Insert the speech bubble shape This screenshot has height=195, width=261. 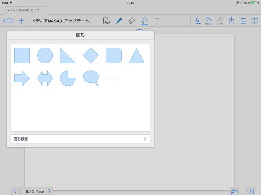click(x=91, y=78)
